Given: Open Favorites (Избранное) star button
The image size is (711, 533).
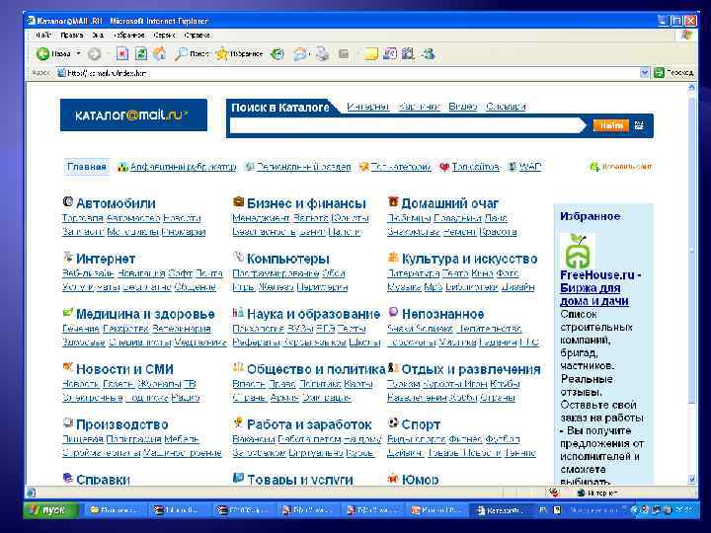Looking at the screenshot, I should point(239,54).
